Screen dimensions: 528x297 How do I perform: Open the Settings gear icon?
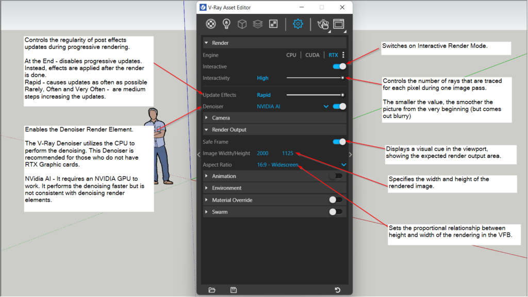(x=298, y=24)
